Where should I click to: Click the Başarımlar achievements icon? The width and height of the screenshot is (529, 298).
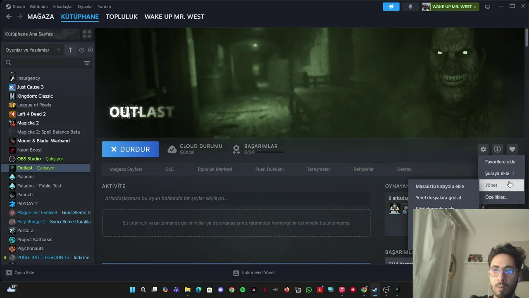pos(236,149)
